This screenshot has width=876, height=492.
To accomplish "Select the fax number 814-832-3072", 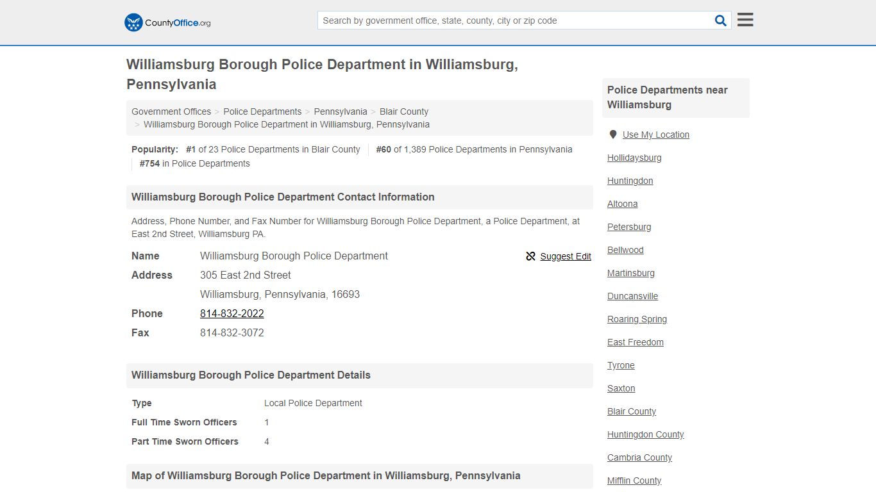I will 232,332.
